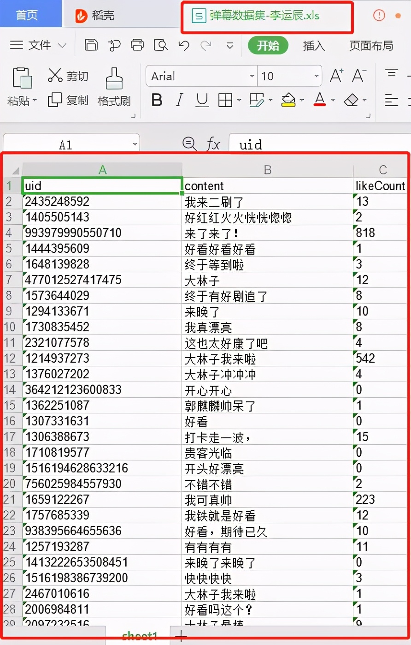Switch to the 插入 ribbon tab
The width and height of the screenshot is (411, 645).
(314, 46)
